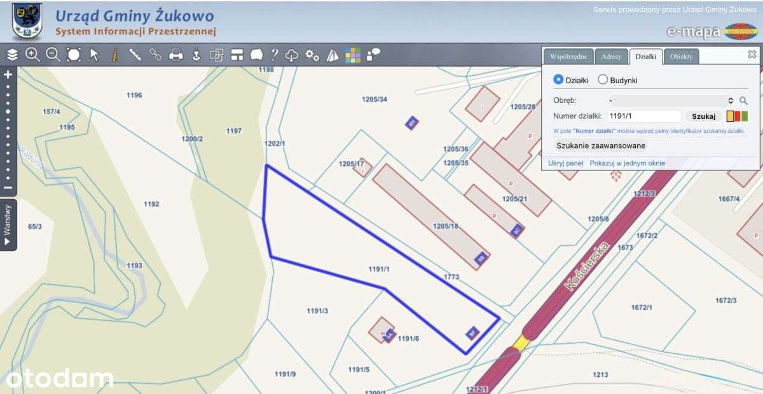The height and width of the screenshot is (394, 763).
Task: Click the blue address marker in parcel 1191/1
Action: (472, 332)
